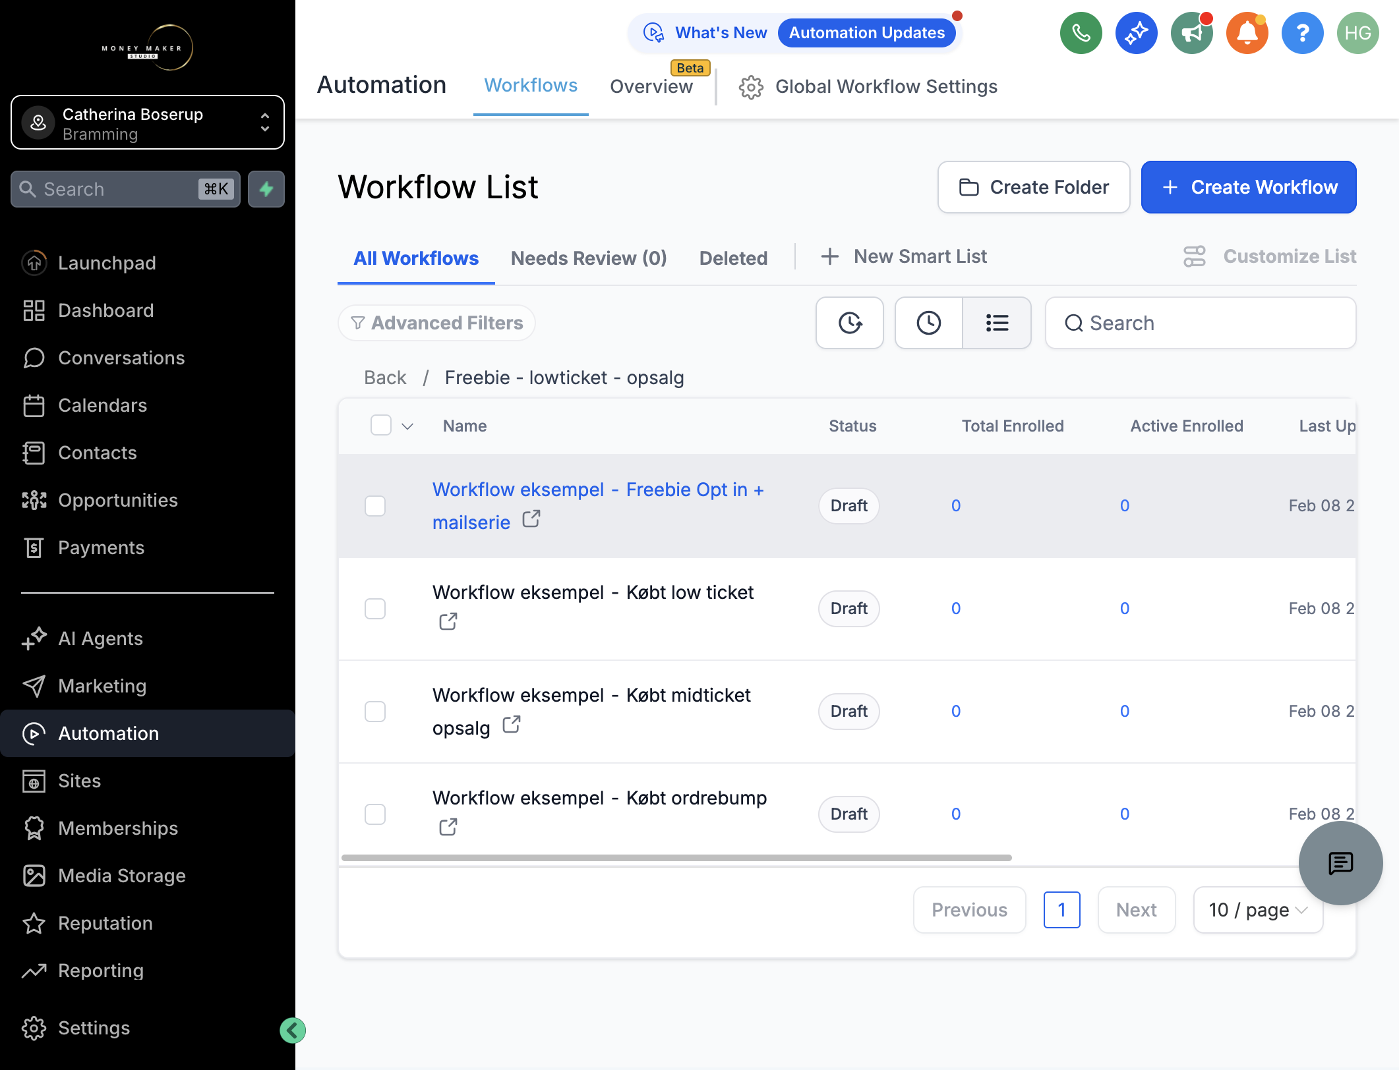Select the clock view toggle icon
This screenshot has width=1399, height=1070.
point(929,323)
